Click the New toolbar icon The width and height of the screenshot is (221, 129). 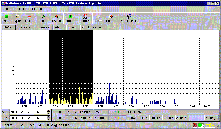click(7, 17)
